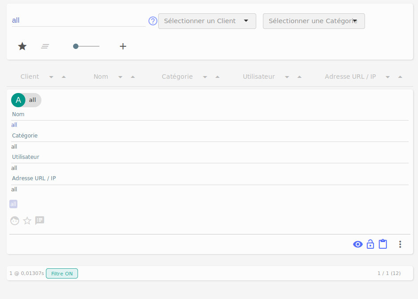Viewport: 418px width, 299px height.
Task: Click the plus icon to add an entry
Action: (x=123, y=46)
